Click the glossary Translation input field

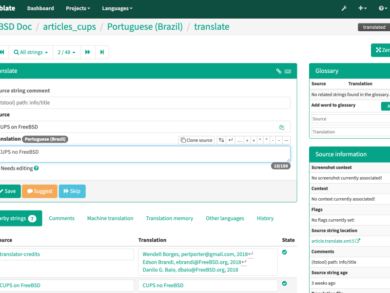point(351,132)
